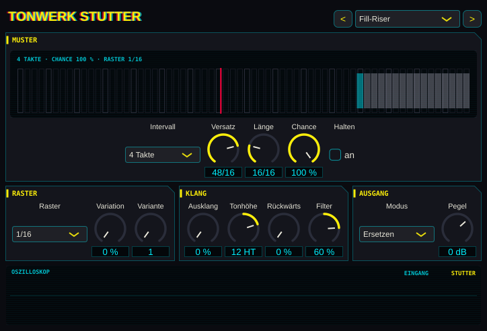Click the Tonhöhe value field 12 HT

[x=243, y=252]
